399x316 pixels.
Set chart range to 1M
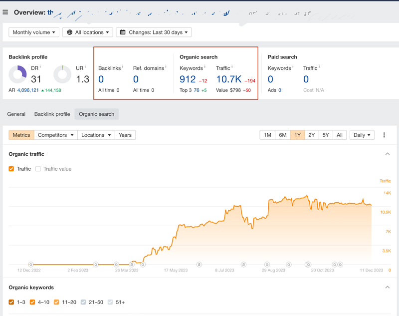tap(267, 135)
